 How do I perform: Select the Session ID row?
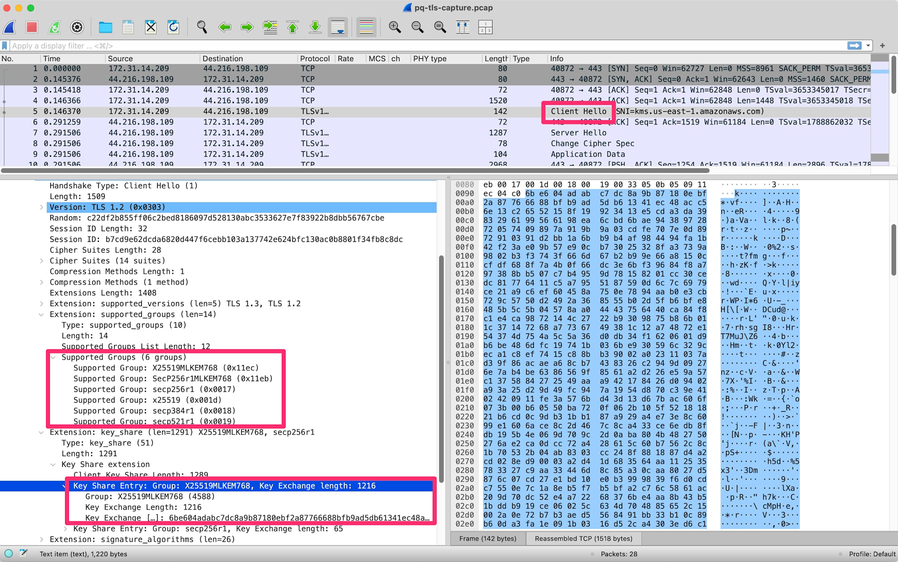(x=218, y=240)
